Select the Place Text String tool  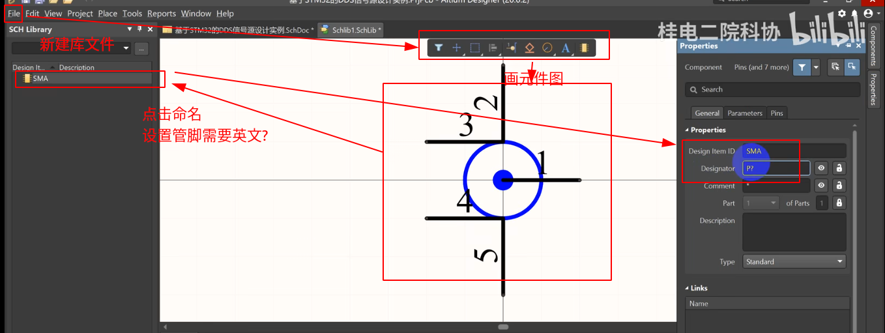click(x=566, y=48)
